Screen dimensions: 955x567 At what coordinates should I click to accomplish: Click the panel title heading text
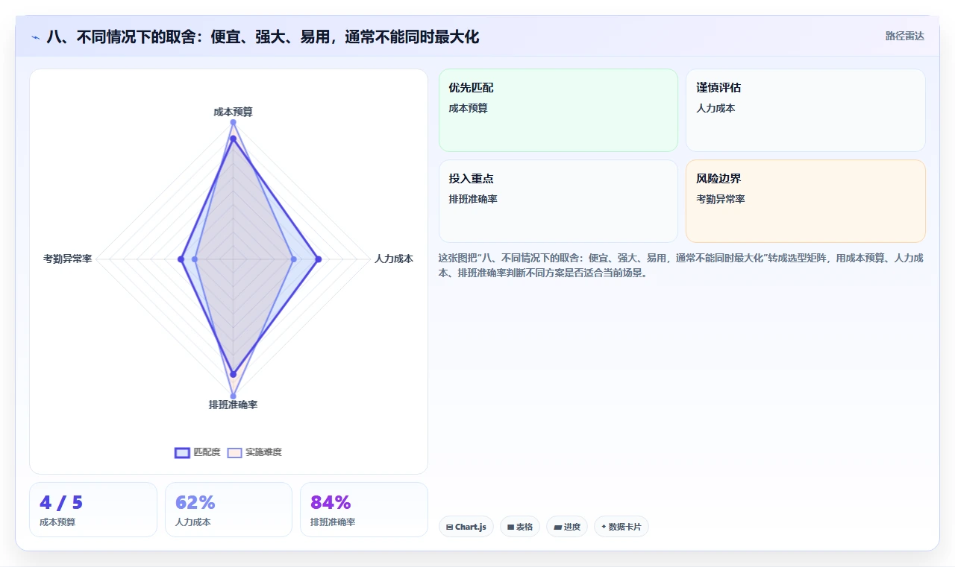(263, 37)
